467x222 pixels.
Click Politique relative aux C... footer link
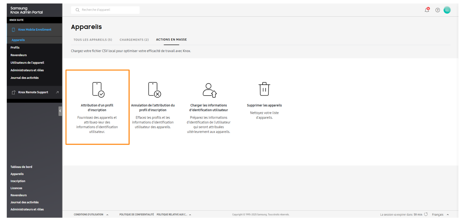tap(172, 215)
